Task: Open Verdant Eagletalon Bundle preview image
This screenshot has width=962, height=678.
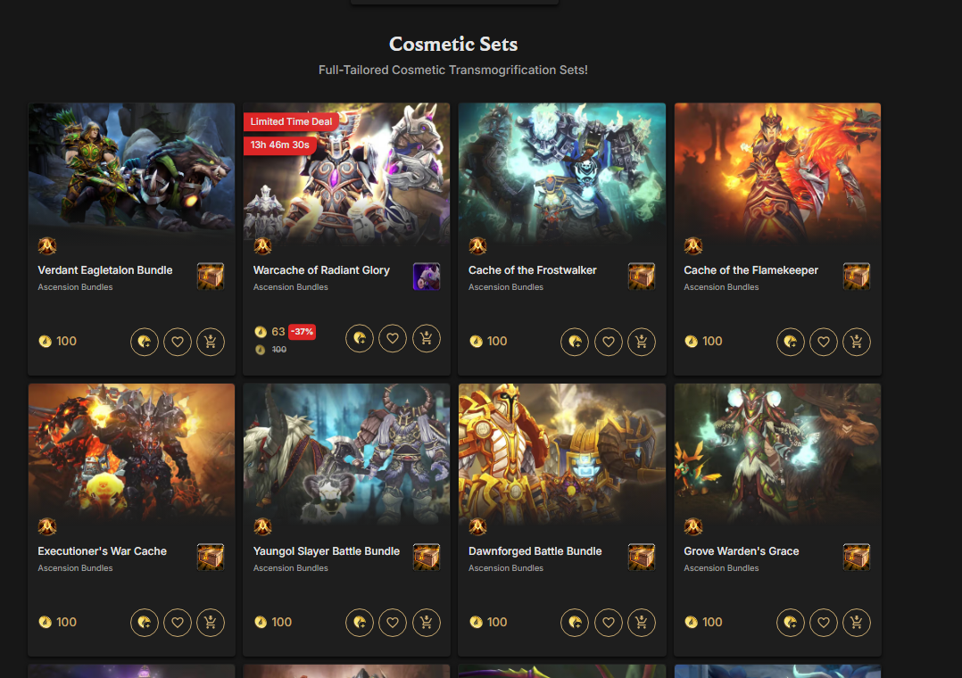Action: [131, 167]
